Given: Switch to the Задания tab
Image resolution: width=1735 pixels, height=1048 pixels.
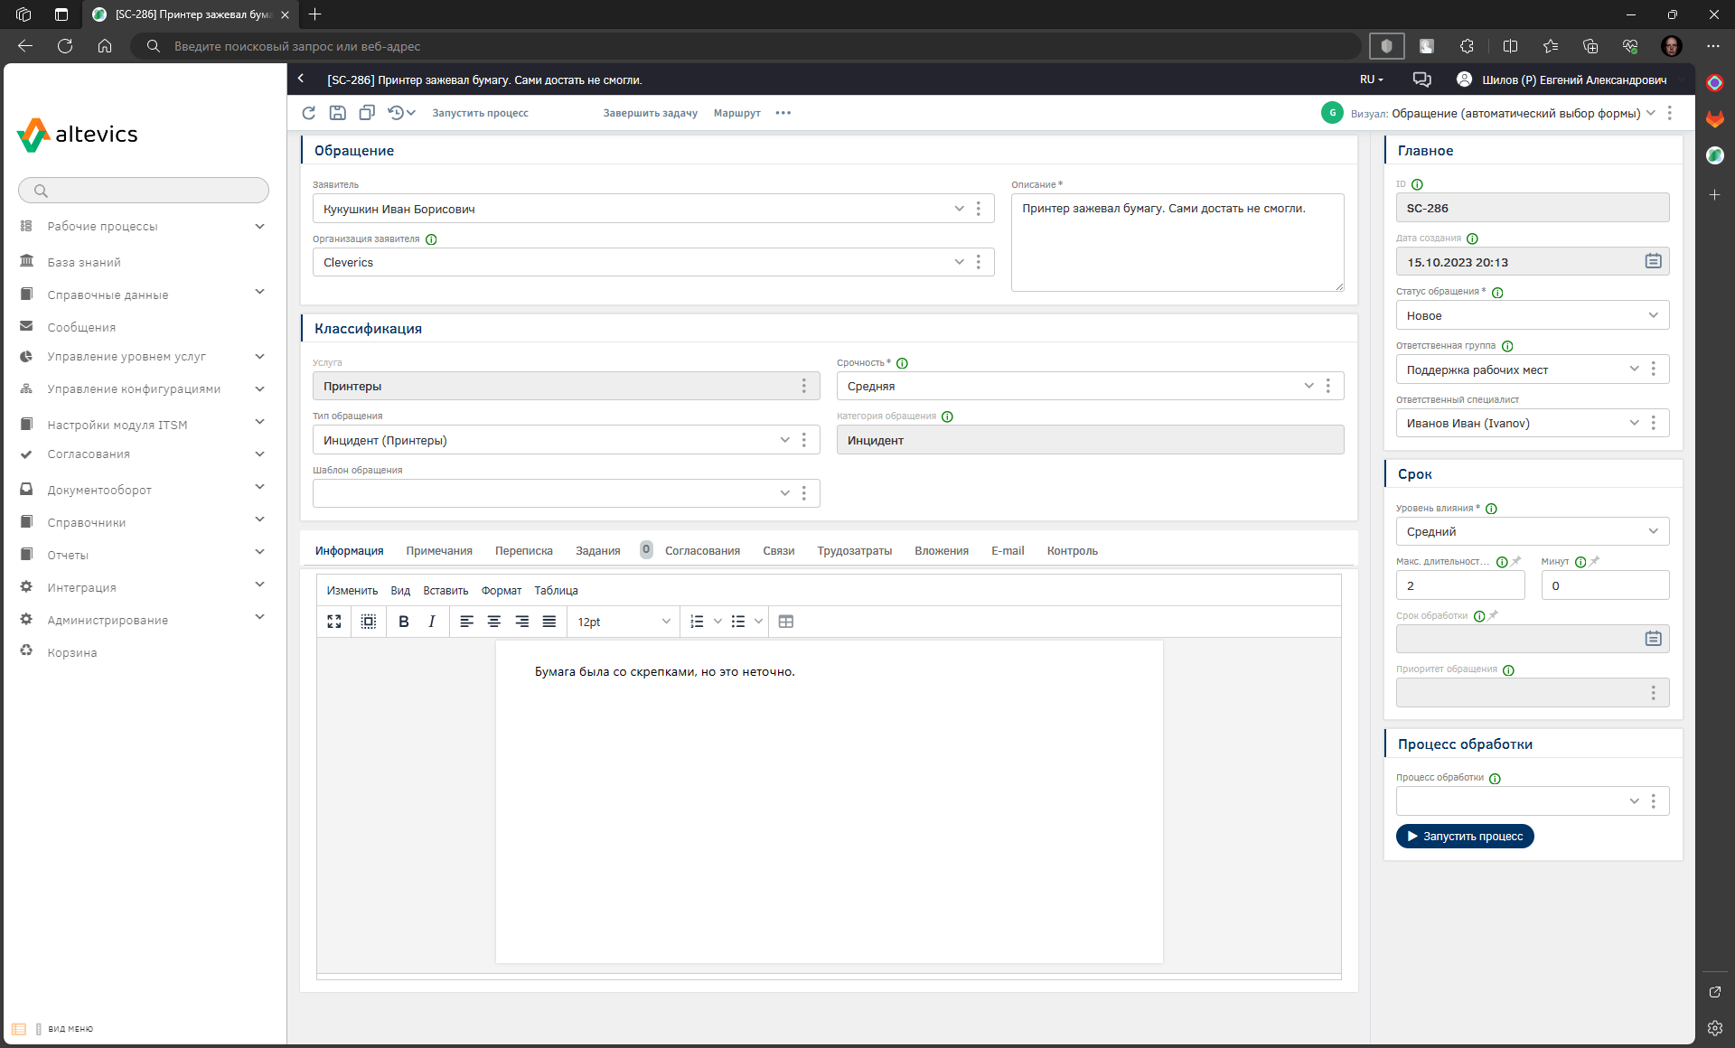Looking at the screenshot, I should coord(598,551).
